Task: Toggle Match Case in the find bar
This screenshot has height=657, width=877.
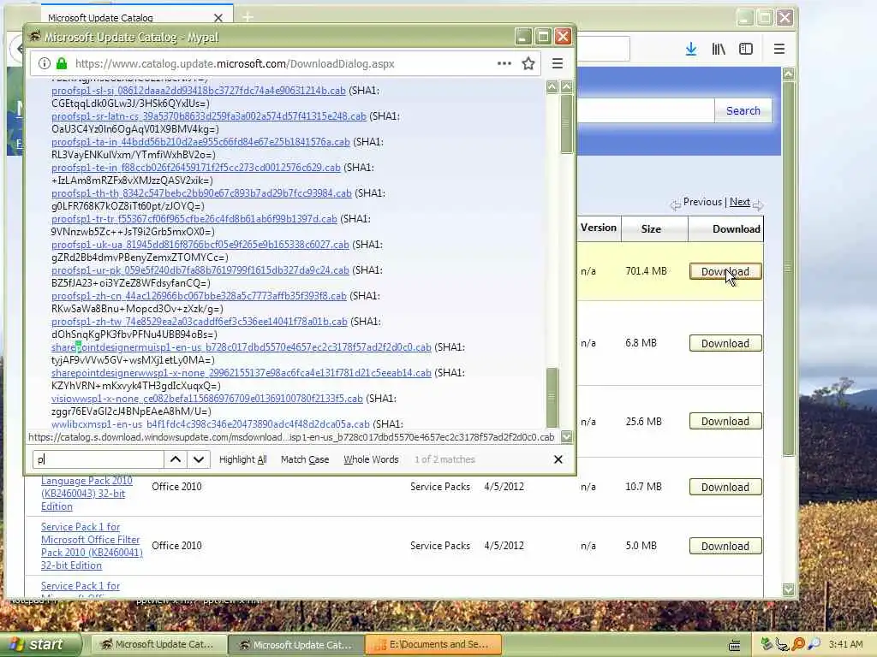Action: coord(305,459)
